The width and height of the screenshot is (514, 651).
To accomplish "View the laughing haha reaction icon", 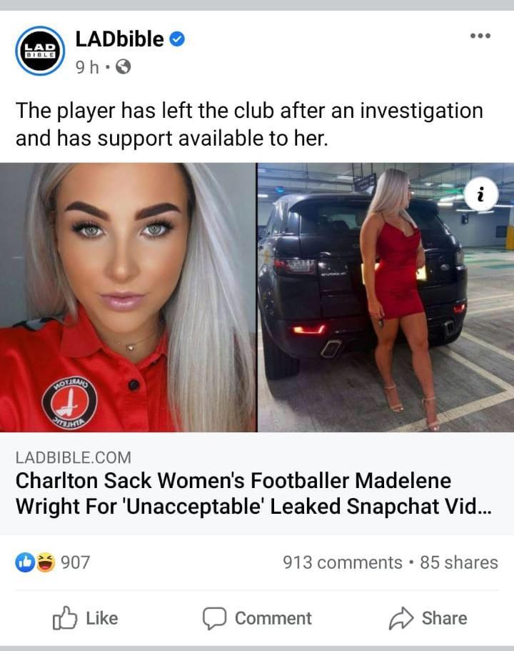I will point(46,562).
